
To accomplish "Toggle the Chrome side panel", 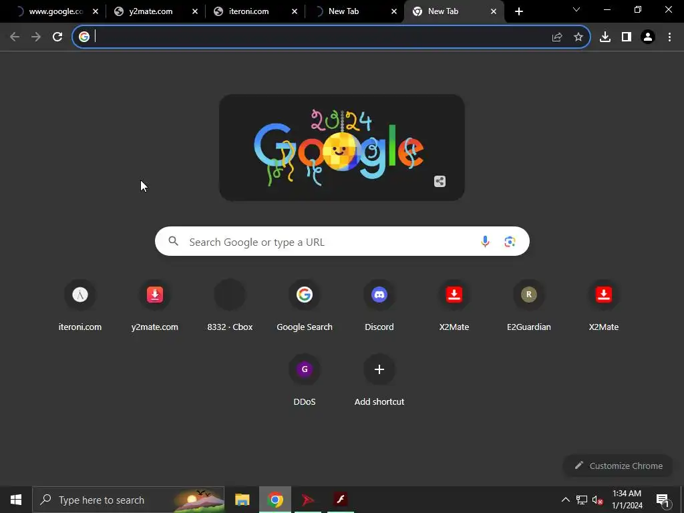I will coord(627,37).
